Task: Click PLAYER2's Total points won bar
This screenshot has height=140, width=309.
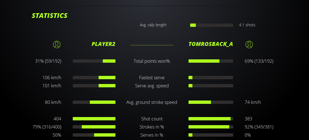Action: click(94, 61)
